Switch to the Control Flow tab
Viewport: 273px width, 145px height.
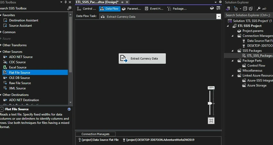pos(86,9)
